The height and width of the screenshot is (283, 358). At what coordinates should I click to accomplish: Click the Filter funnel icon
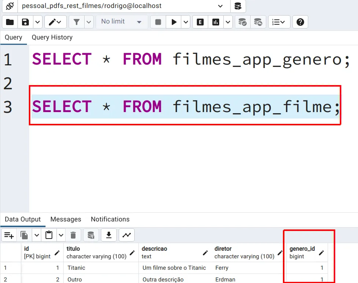(77, 22)
